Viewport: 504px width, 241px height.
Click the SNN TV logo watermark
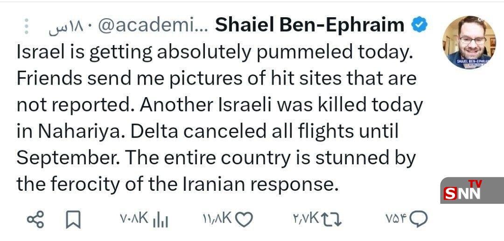(x=471, y=190)
